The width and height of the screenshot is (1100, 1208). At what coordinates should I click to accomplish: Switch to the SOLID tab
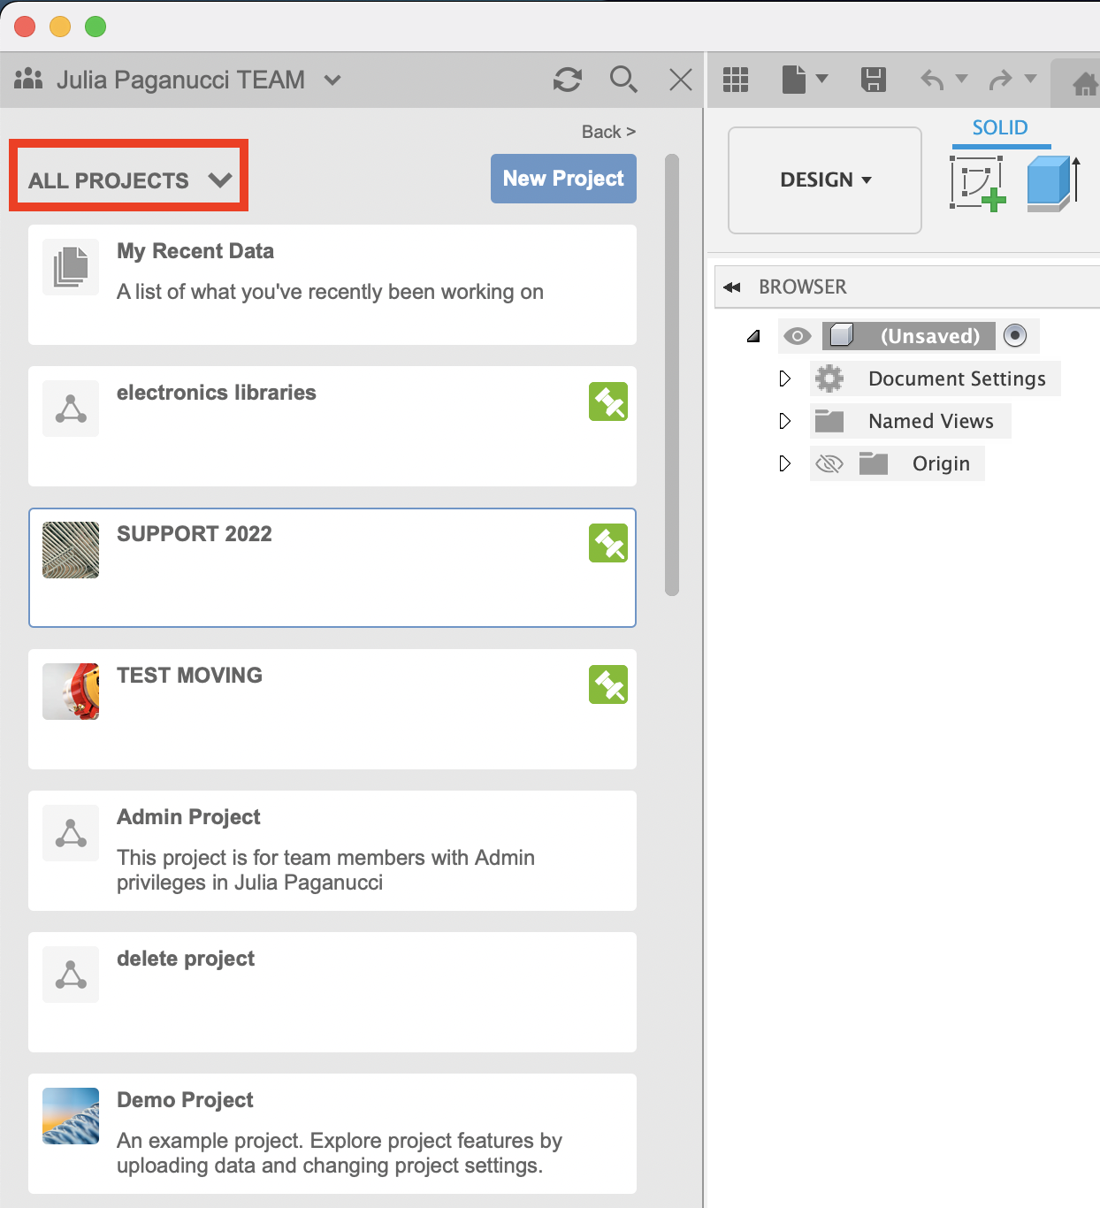point(1000,127)
